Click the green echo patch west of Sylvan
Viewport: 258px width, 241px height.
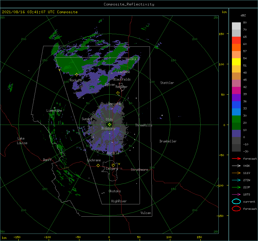(104, 79)
